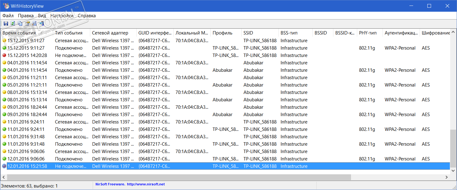
Task: Click the horizontal scrollbar thumb
Action: pos(179,177)
